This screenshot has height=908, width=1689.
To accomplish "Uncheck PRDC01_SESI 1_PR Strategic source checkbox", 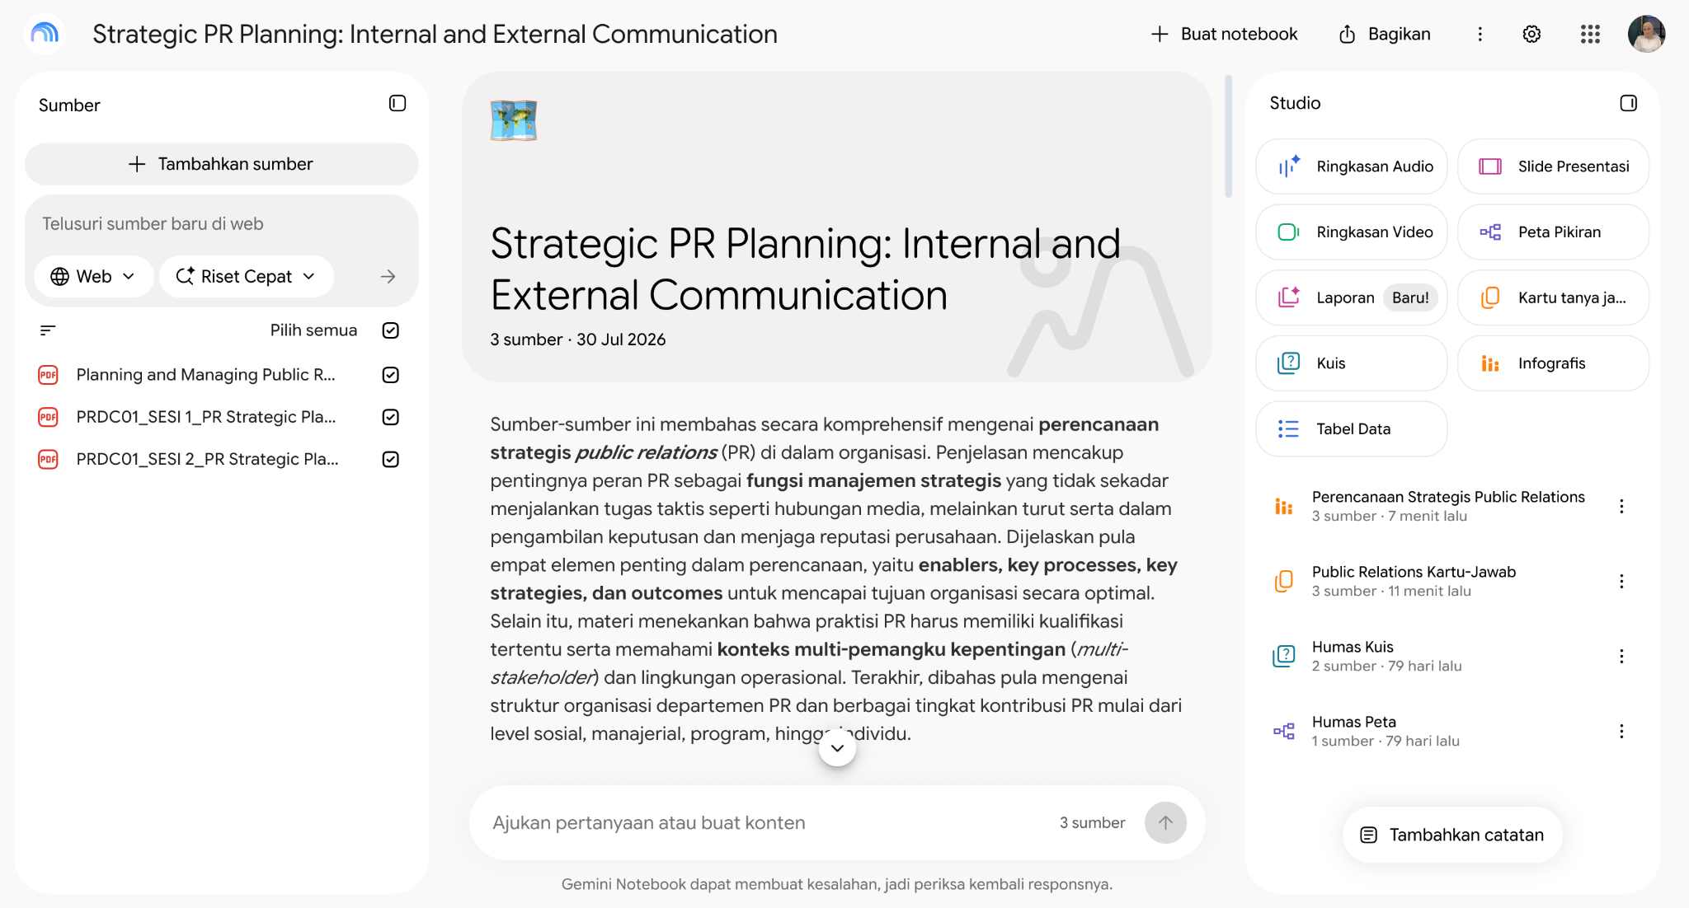I will click(391, 417).
